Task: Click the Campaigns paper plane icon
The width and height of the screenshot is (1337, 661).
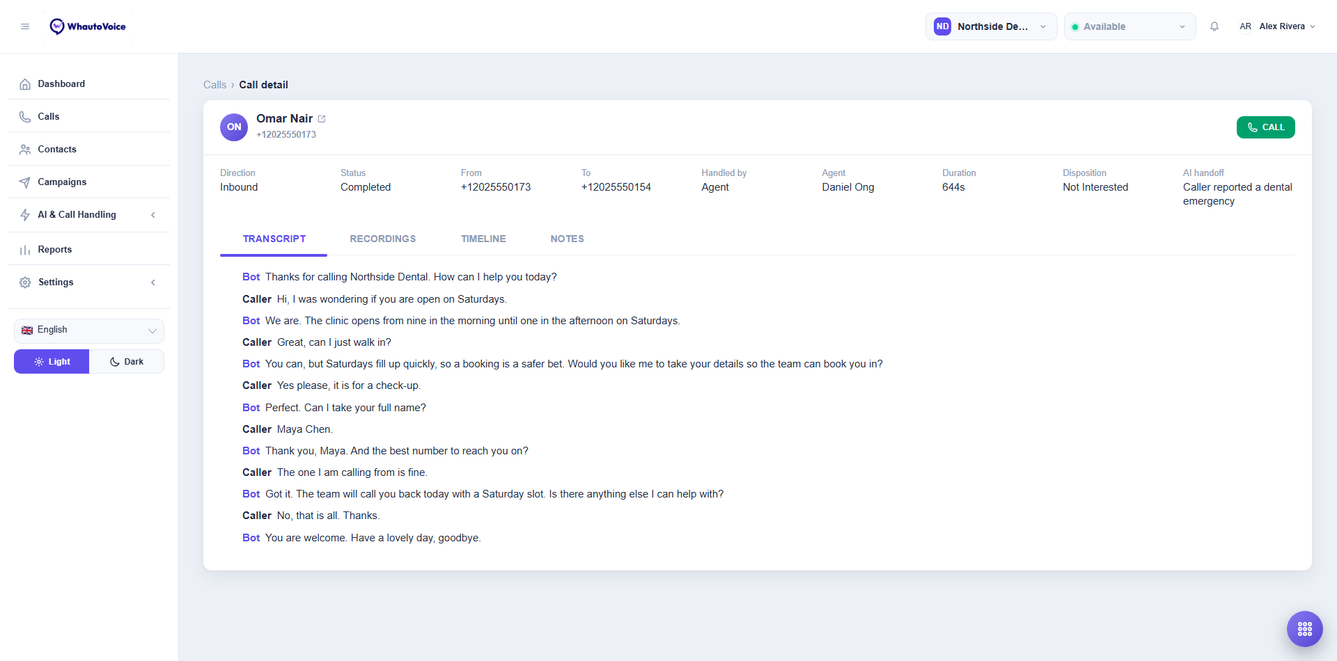Action: point(25,182)
